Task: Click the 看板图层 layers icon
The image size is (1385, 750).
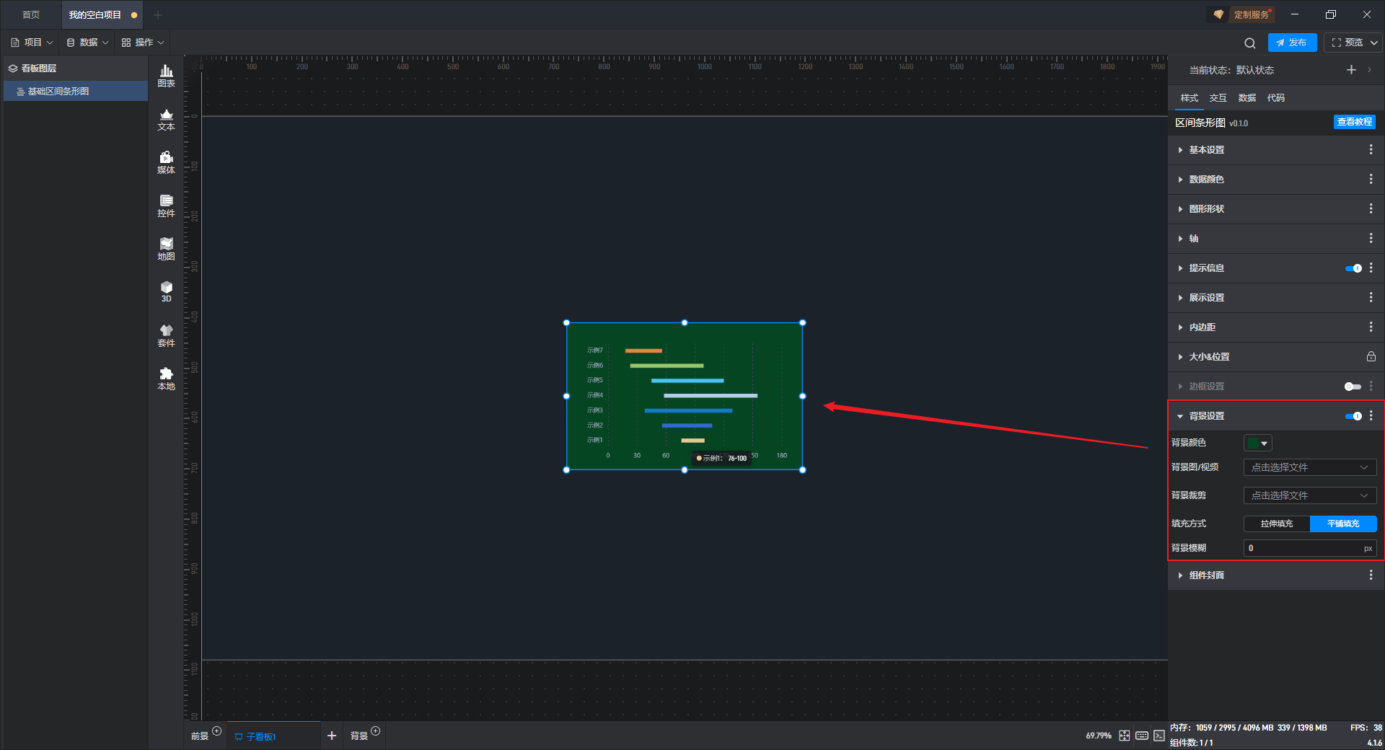Action: pyautogui.click(x=13, y=69)
